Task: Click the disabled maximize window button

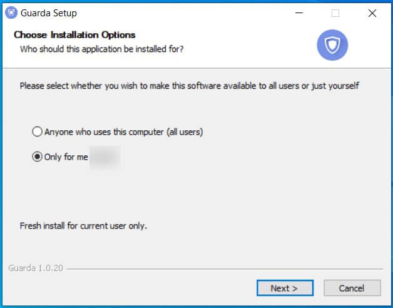Action: pos(335,13)
